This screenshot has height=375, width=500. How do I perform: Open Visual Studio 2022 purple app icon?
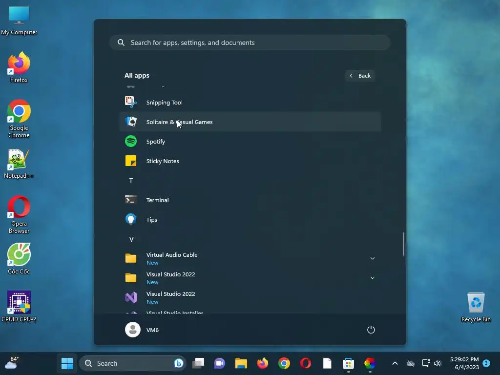tap(131, 297)
